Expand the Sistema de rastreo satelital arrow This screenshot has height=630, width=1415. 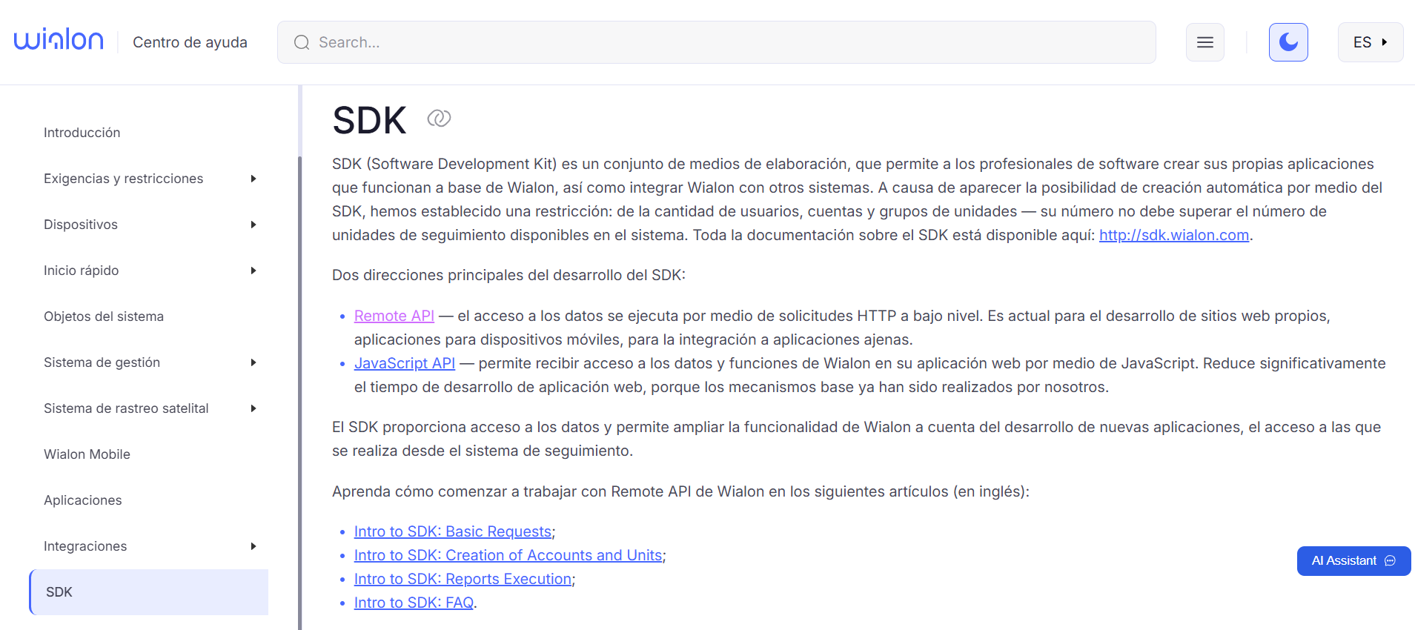(x=253, y=408)
